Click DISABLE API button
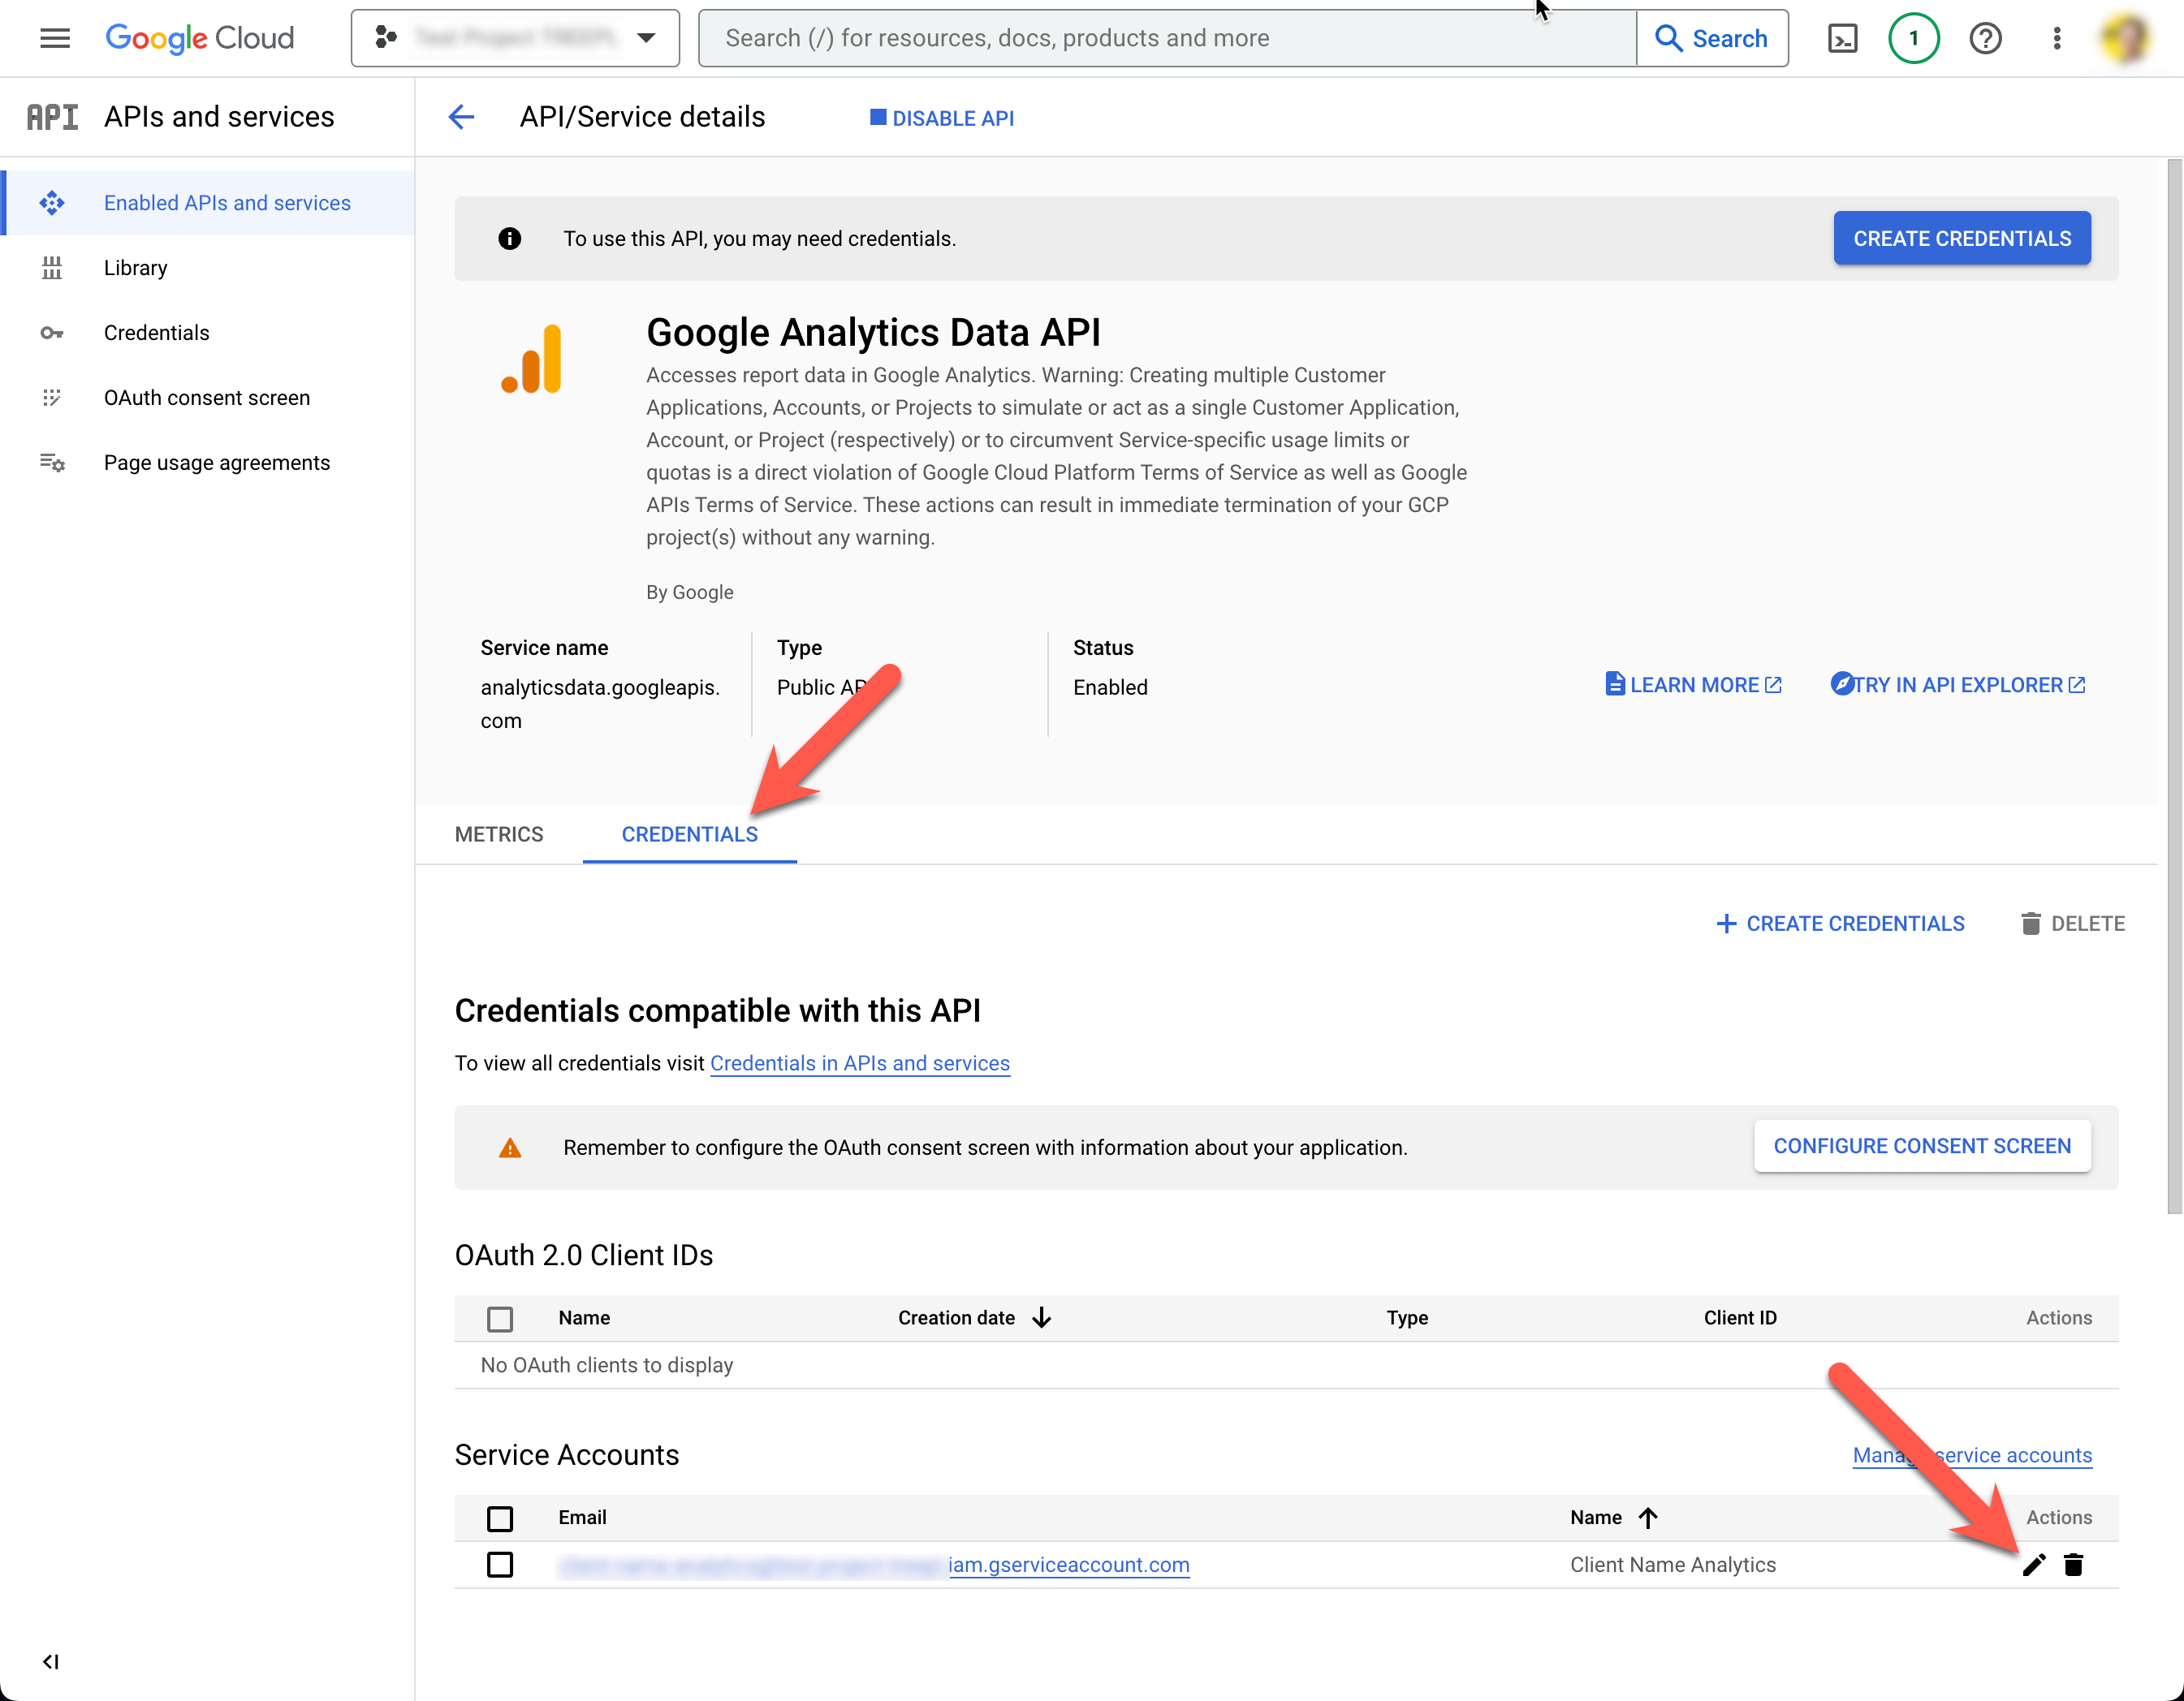Screen dimensions: 2184x1701 [x=942, y=118]
